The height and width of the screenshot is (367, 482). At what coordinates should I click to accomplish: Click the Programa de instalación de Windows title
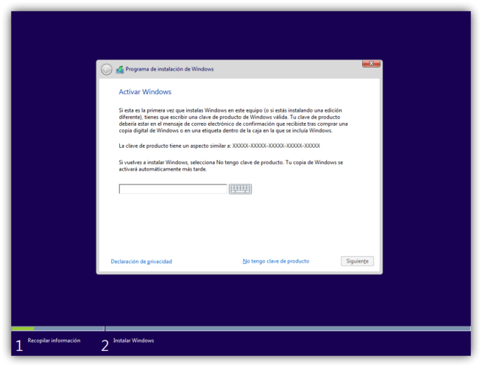(169, 69)
